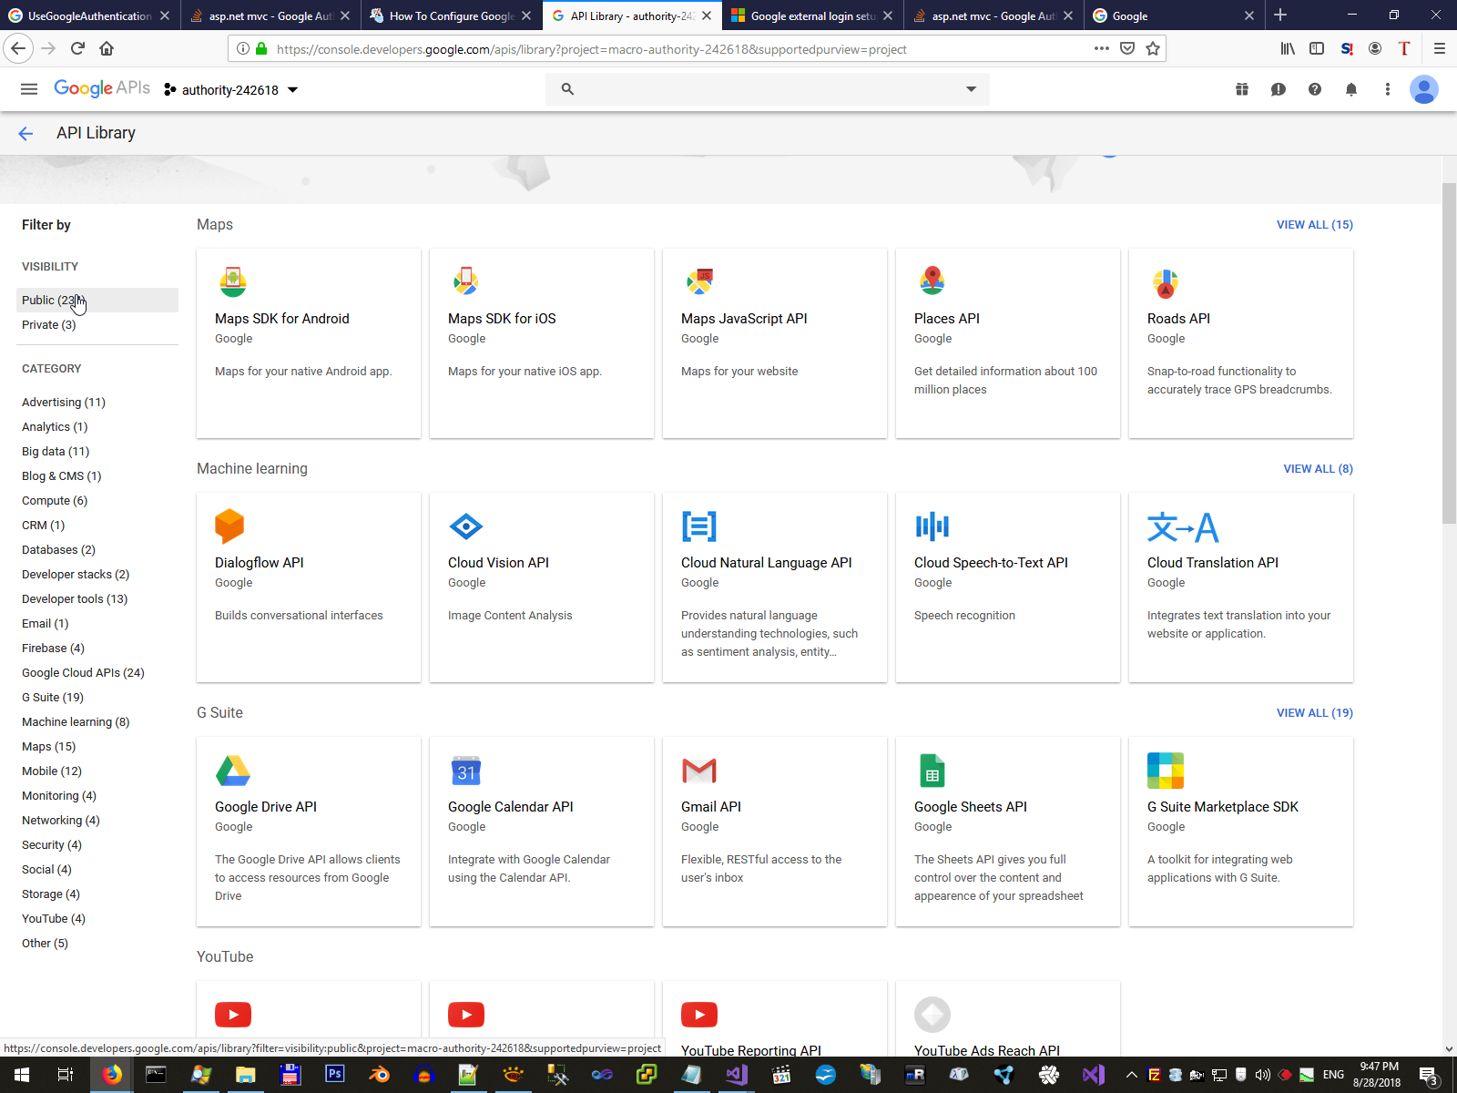Viewport: 1457px width, 1093px height.
Task: Open the Cloud Translation API card title
Action: [x=1213, y=563]
